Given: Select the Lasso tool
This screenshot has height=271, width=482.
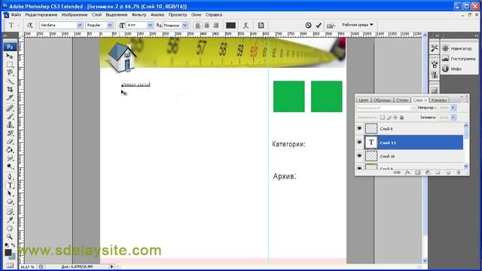Looking at the screenshot, I should [x=10, y=72].
